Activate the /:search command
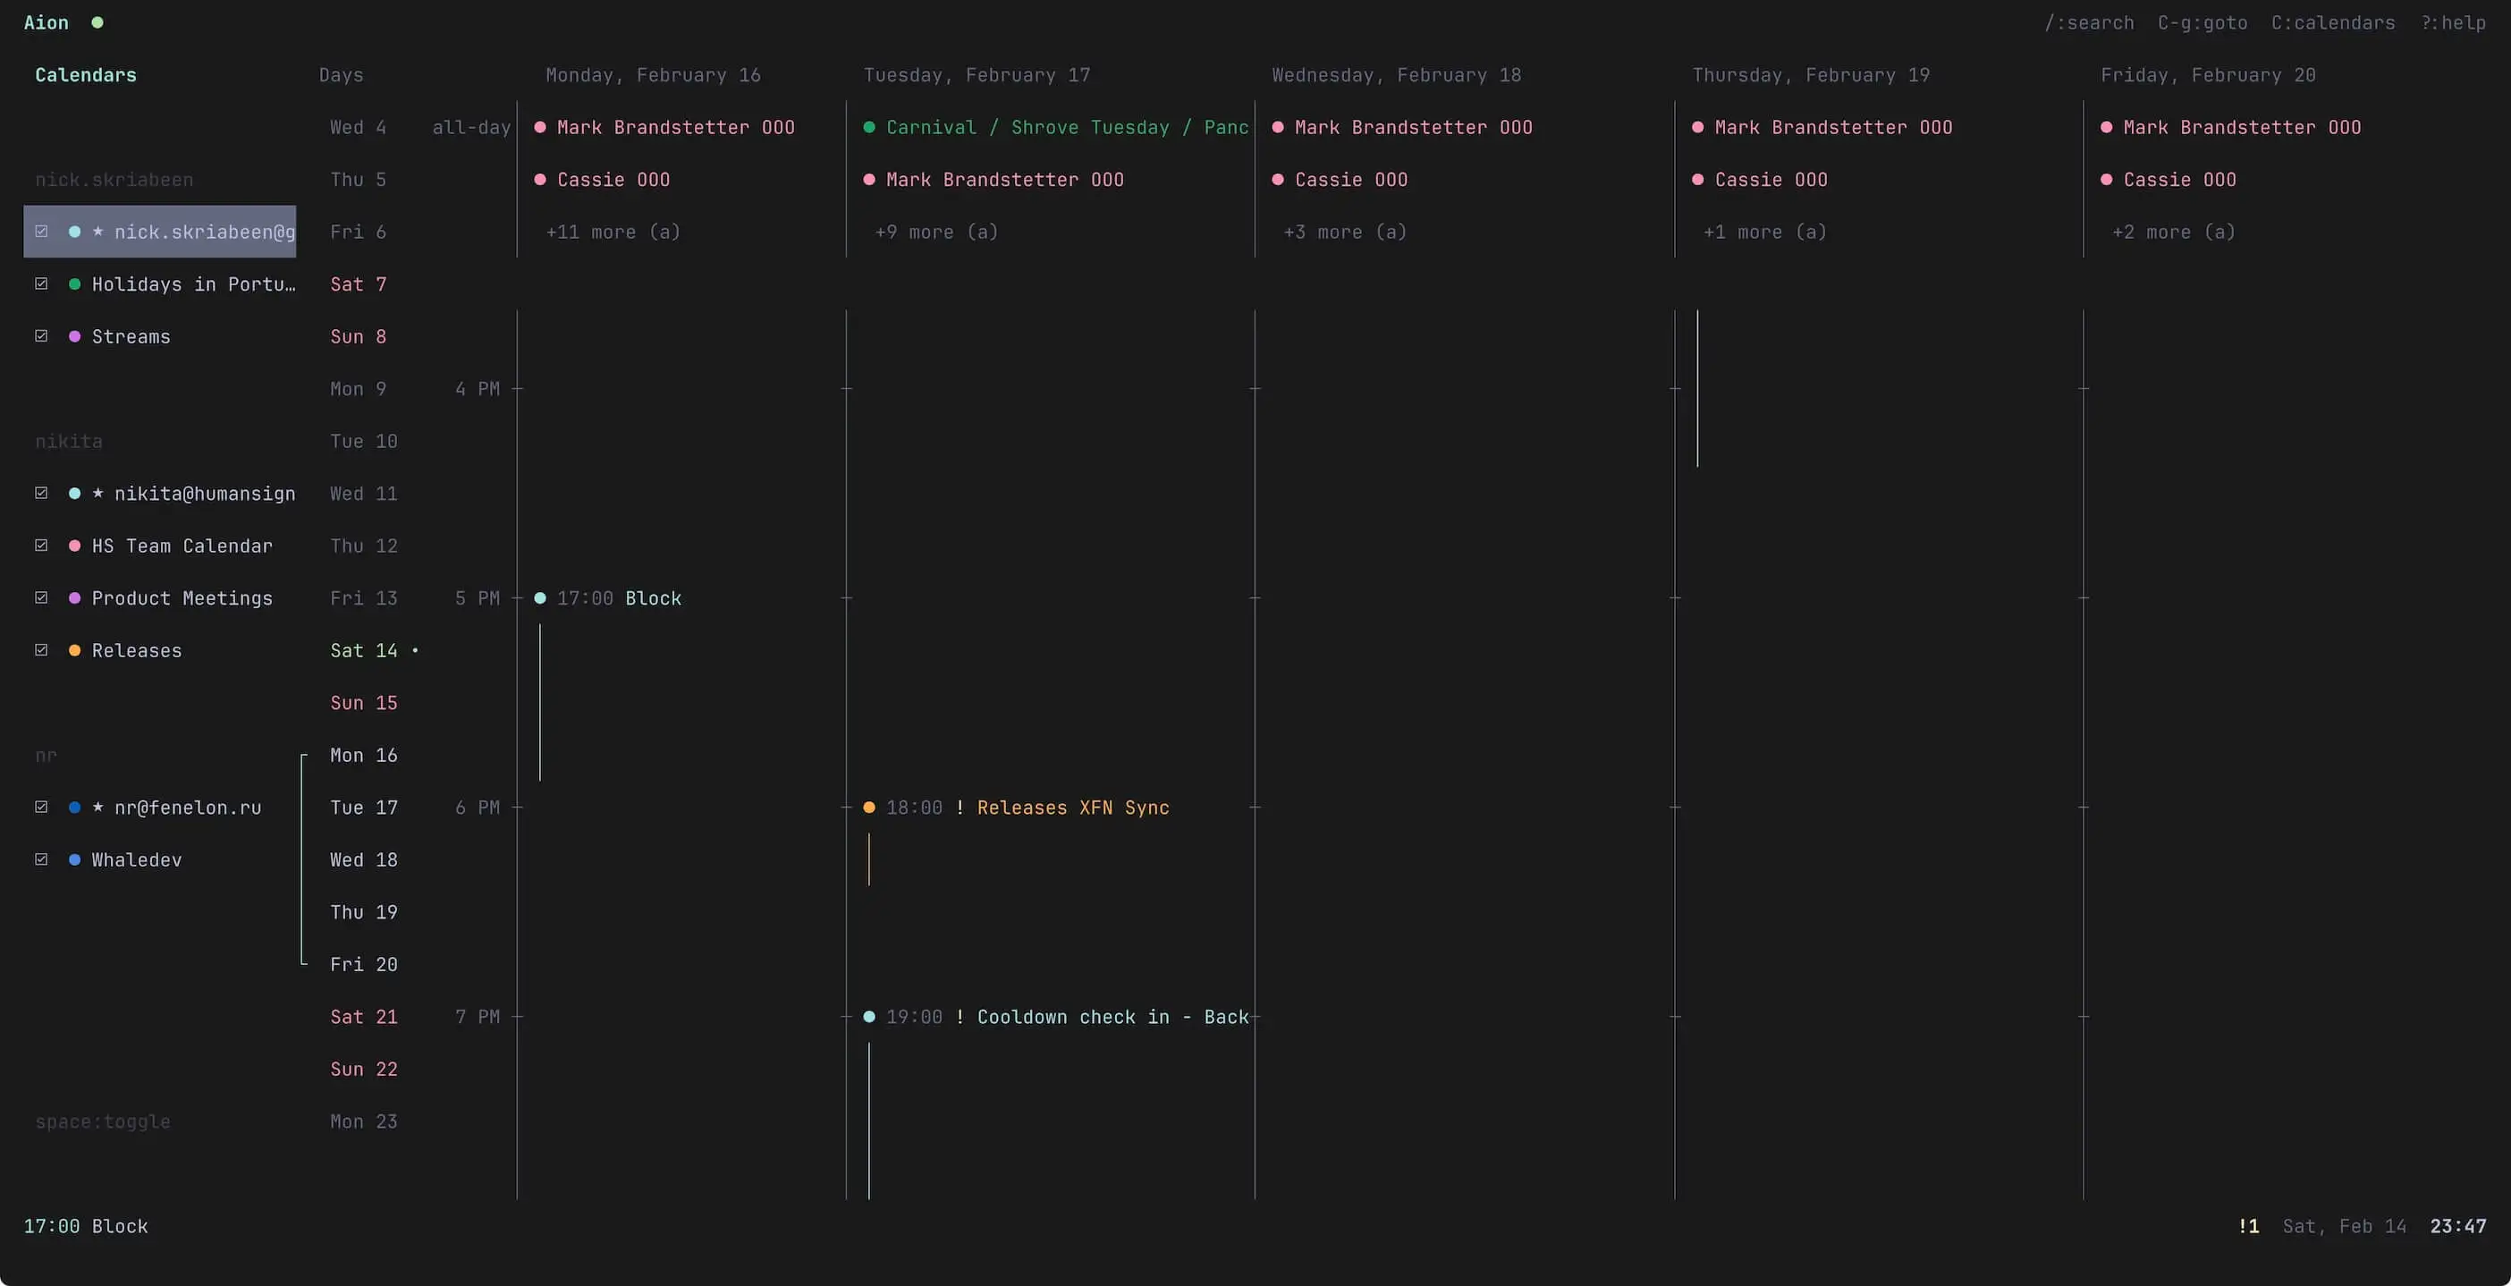The height and width of the screenshot is (1286, 2511). (x=2087, y=22)
